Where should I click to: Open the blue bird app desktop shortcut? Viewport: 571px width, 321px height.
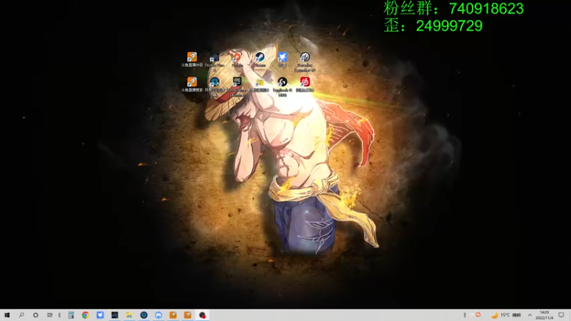(282, 59)
